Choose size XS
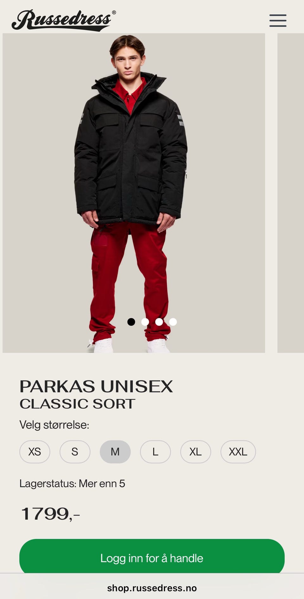The height and width of the screenshot is (599, 304). (x=35, y=451)
